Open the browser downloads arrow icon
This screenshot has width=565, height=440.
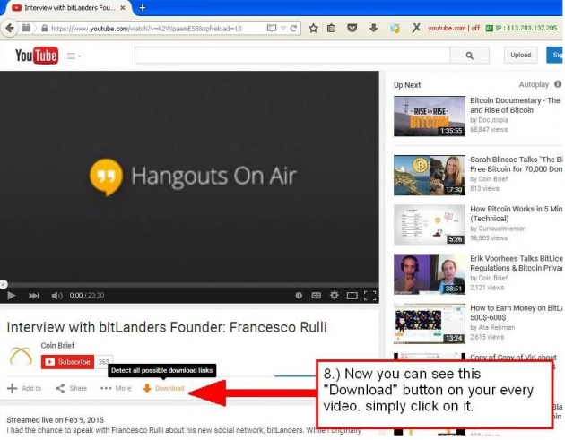coord(374,28)
